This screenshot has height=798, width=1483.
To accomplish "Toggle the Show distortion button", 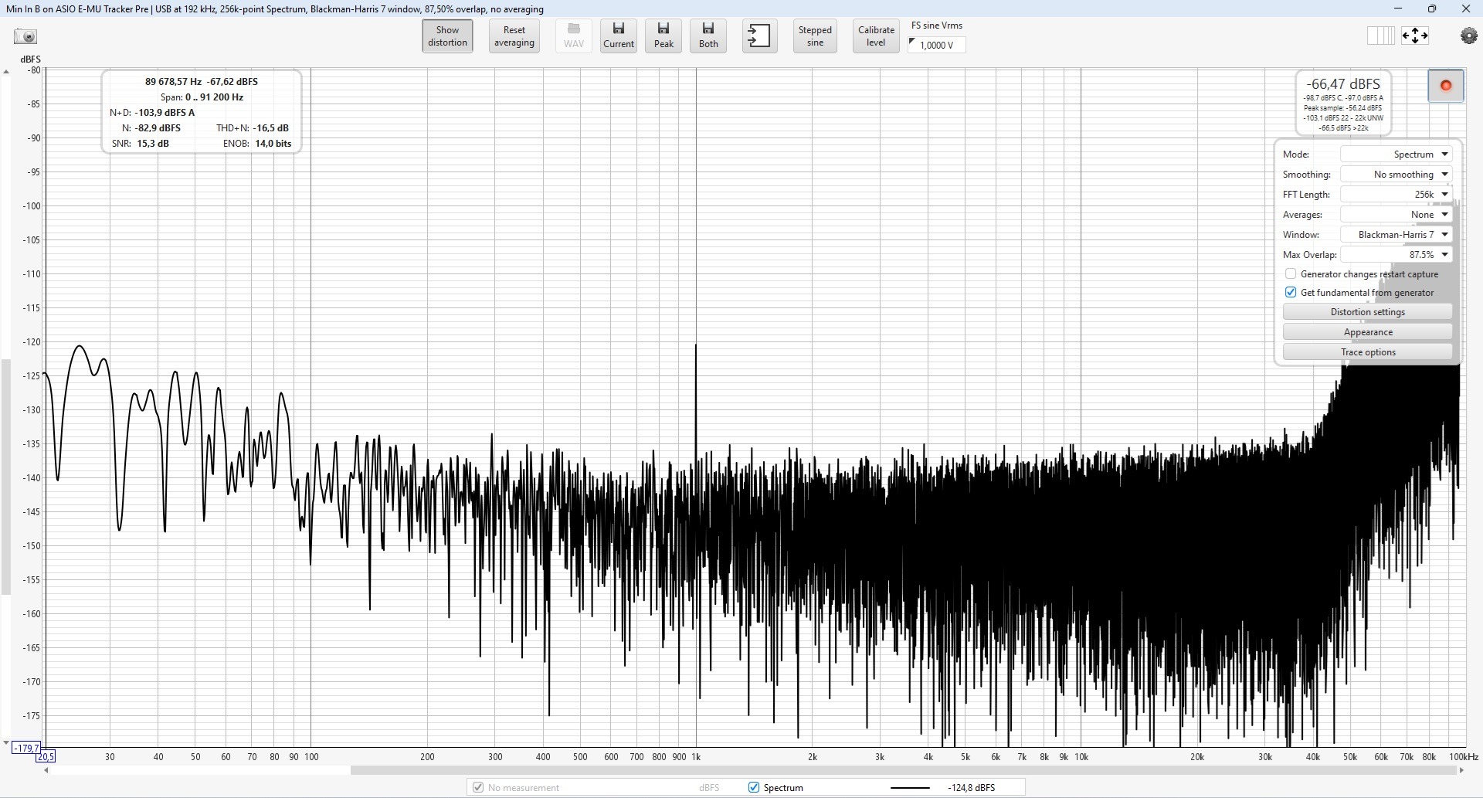I will coord(447,36).
